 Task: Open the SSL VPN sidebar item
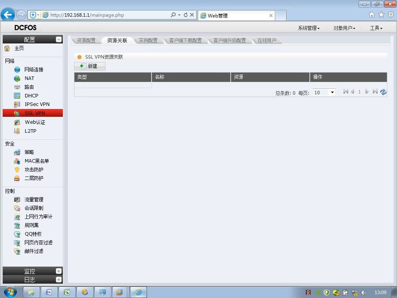point(33,113)
